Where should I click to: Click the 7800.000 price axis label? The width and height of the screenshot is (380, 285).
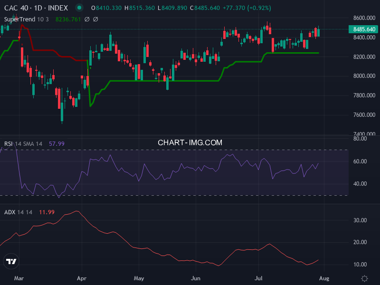(x=364, y=95)
